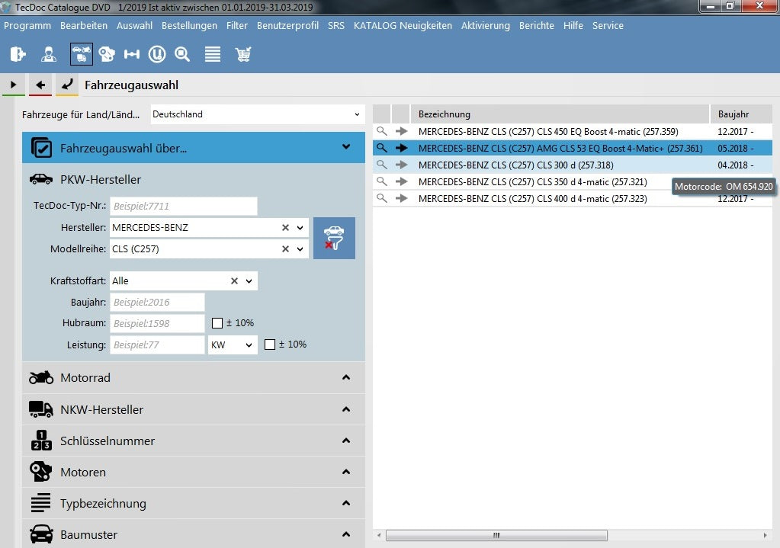
Task: Open the user profile person icon
Action: 48,53
